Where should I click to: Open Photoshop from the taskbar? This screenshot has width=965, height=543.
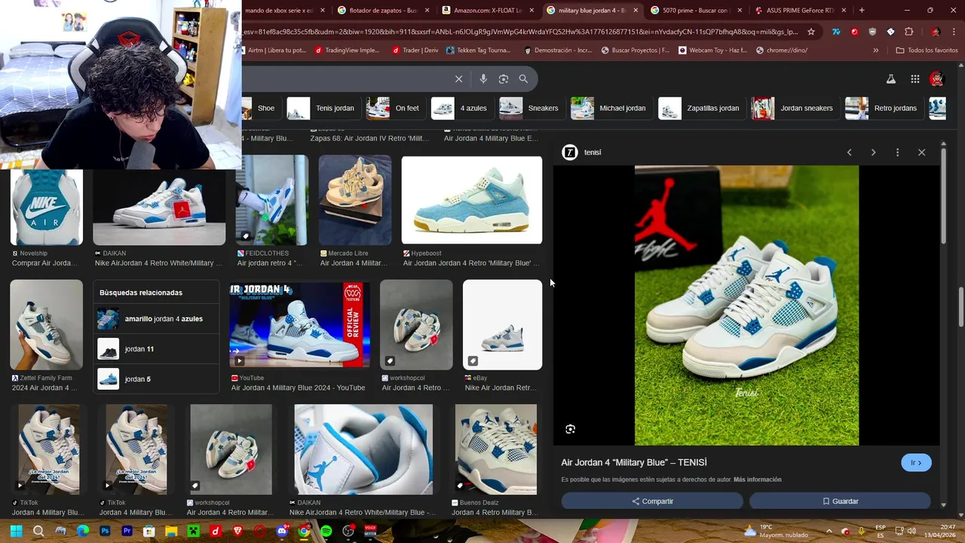[105, 531]
